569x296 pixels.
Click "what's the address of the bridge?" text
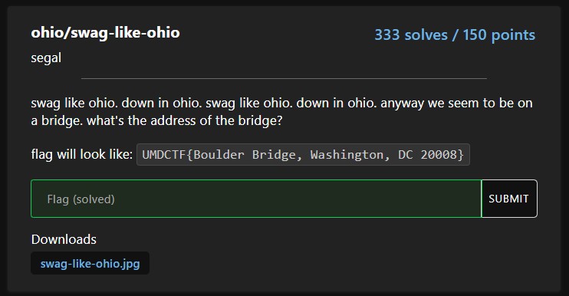[184, 120]
